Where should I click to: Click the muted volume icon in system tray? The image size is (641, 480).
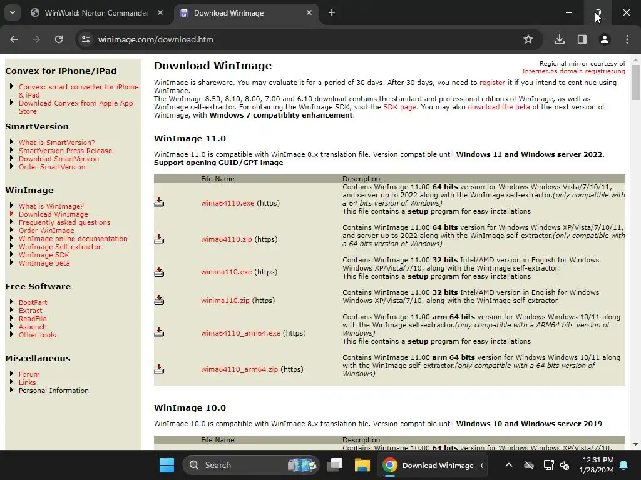point(565,466)
